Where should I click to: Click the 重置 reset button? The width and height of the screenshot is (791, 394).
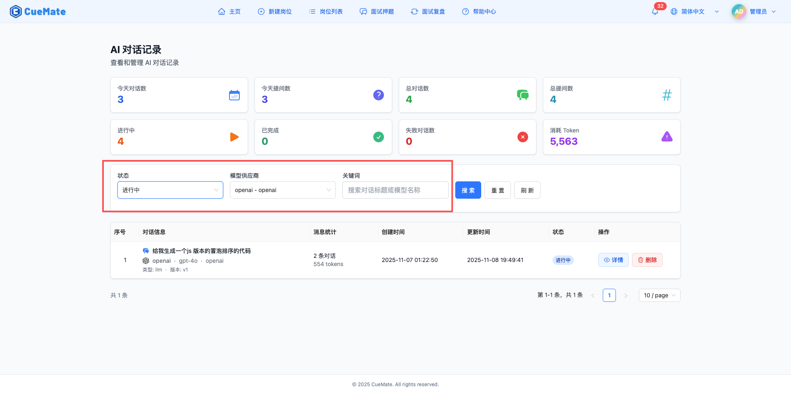[497, 190]
